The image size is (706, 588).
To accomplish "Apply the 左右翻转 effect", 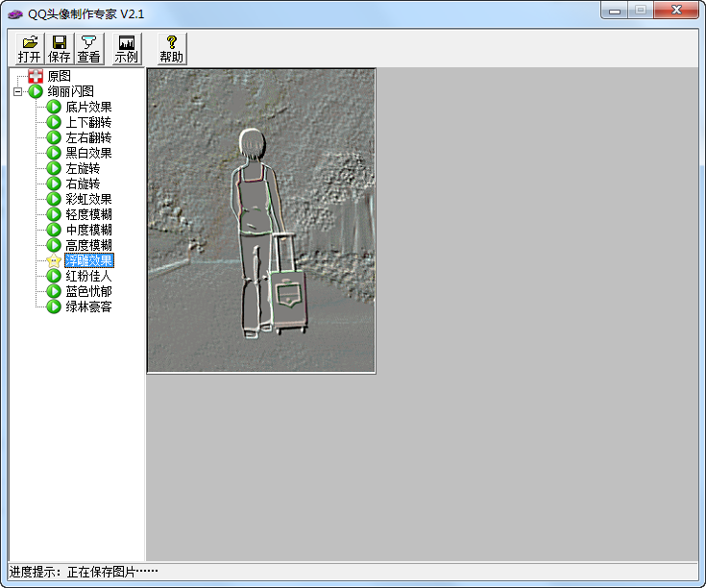I will (88, 137).
